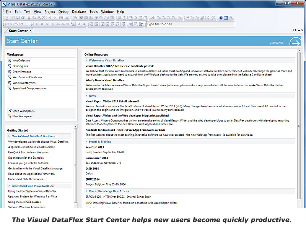Open the tab list dropdown arrow

click(x=299, y=30)
